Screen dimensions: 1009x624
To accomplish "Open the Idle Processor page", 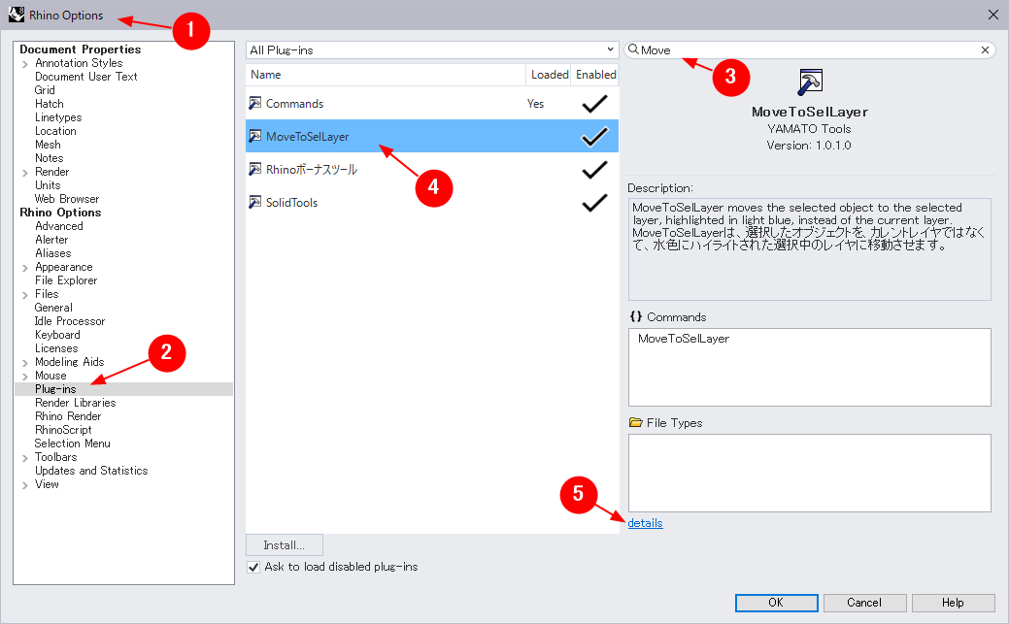I will tap(70, 321).
